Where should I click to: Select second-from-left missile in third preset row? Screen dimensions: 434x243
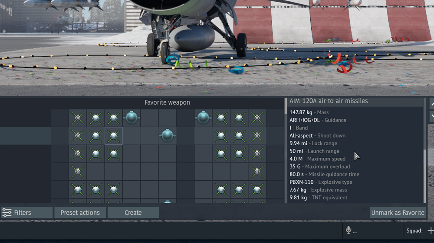pyautogui.click(x=95, y=153)
